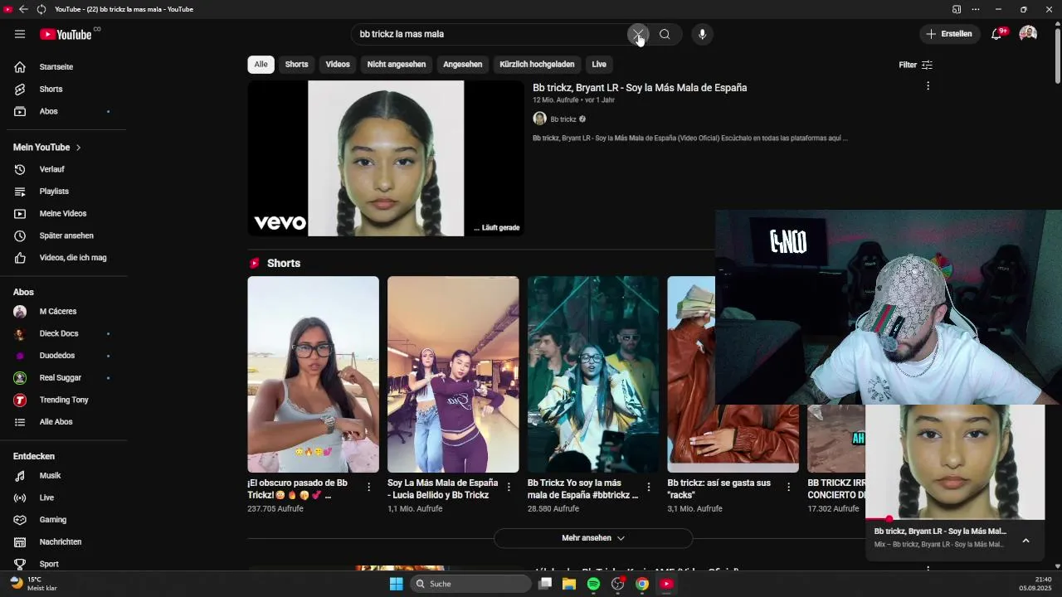Open the notifications bell
Image resolution: width=1062 pixels, height=597 pixels.
coord(996,34)
